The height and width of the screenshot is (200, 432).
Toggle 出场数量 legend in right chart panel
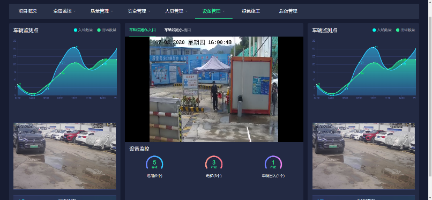406,30
